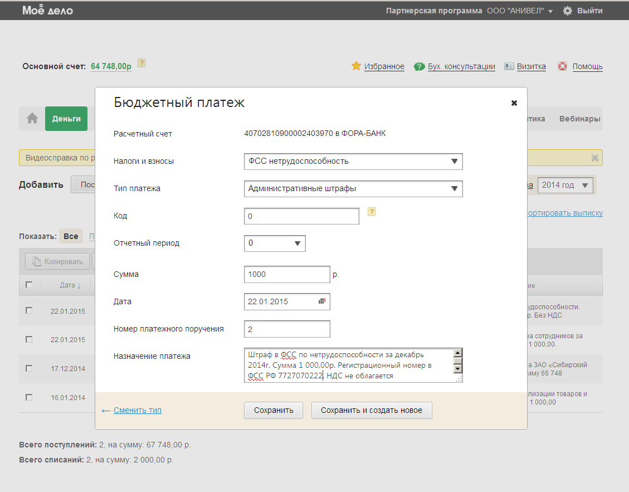Viewport: 629px width, 492px height.
Task: Open Избранное with the star icon
Action: (357, 66)
